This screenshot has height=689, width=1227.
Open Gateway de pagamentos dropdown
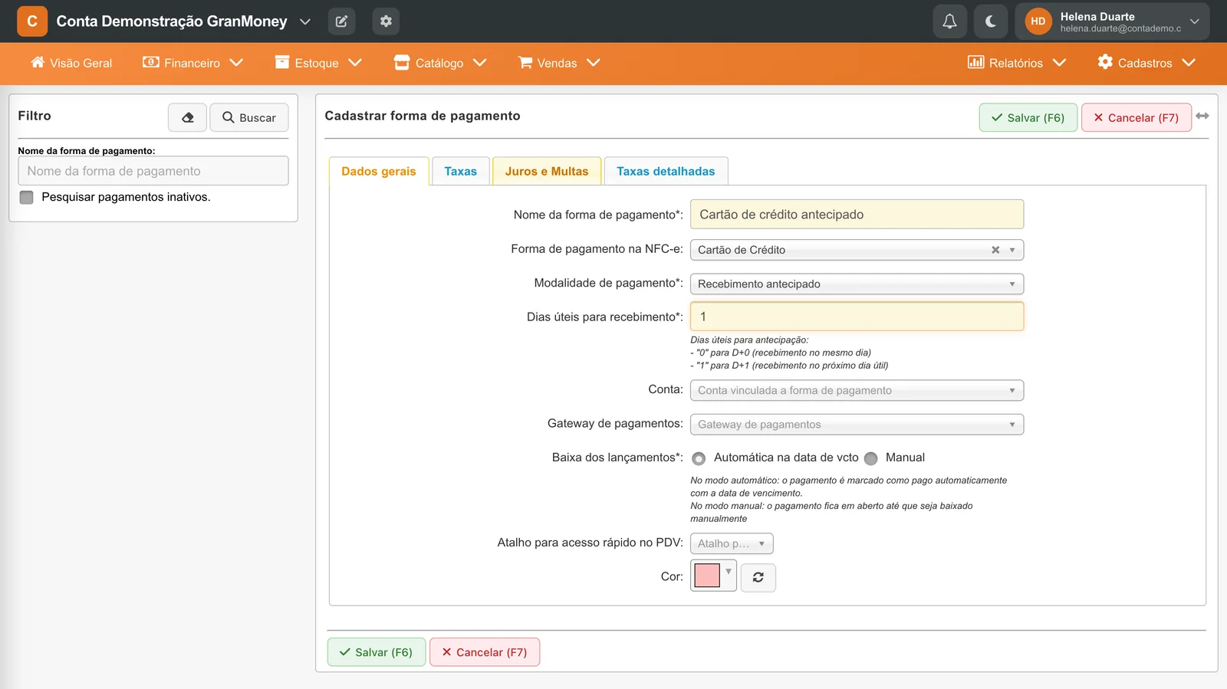point(857,424)
